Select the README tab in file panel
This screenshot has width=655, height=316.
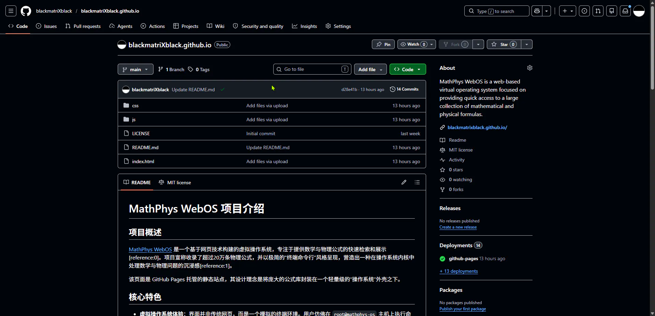[x=137, y=183]
